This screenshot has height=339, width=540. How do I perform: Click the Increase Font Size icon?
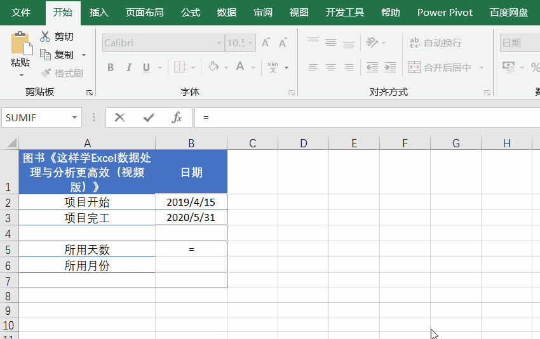click(x=266, y=43)
